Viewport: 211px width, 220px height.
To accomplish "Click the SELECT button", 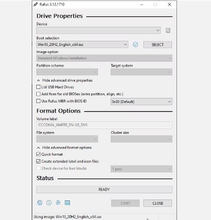I will pyautogui.click(x=157, y=44).
